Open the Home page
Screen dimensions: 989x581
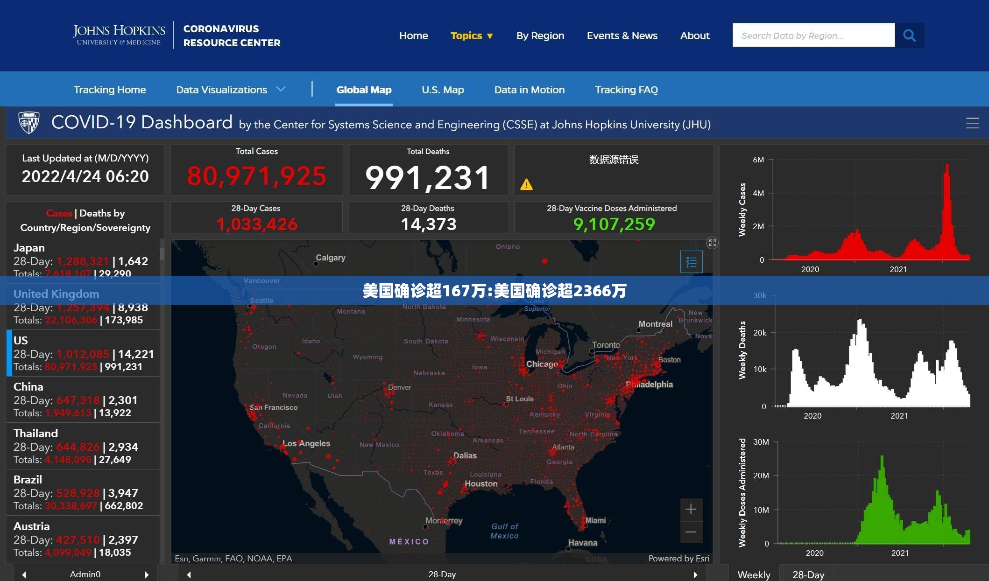(x=413, y=35)
